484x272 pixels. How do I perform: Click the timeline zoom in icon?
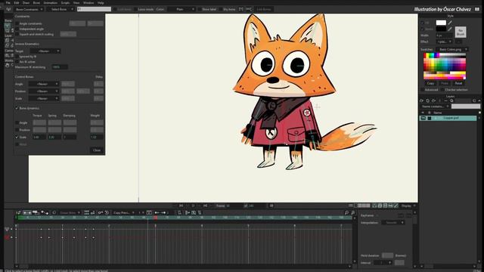point(346,213)
